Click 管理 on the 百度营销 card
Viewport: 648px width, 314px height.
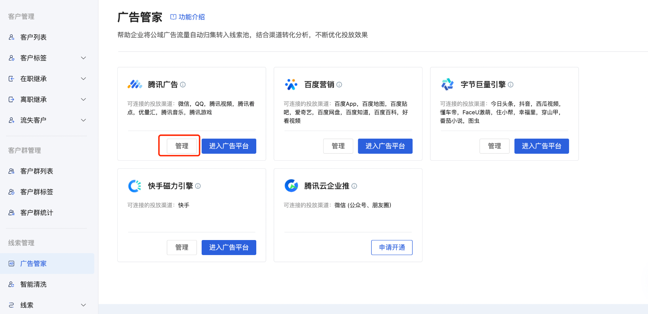[x=338, y=146]
